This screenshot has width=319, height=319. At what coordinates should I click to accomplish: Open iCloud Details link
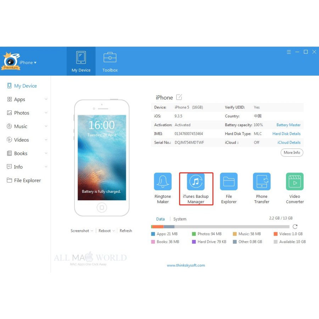point(289,142)
